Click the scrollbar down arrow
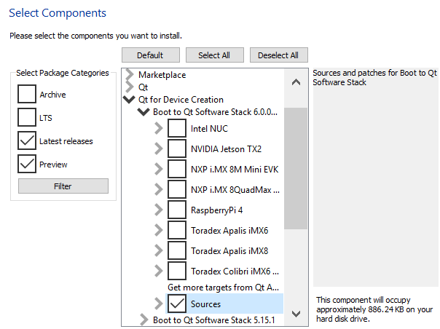 pyautogui.click(x=295, y=313)
